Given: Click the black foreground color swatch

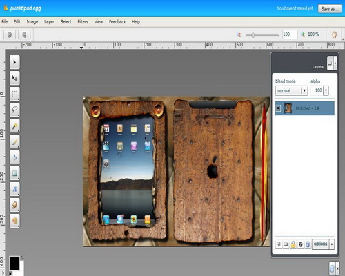Looking at the screenshot, I should coord(14,264).
